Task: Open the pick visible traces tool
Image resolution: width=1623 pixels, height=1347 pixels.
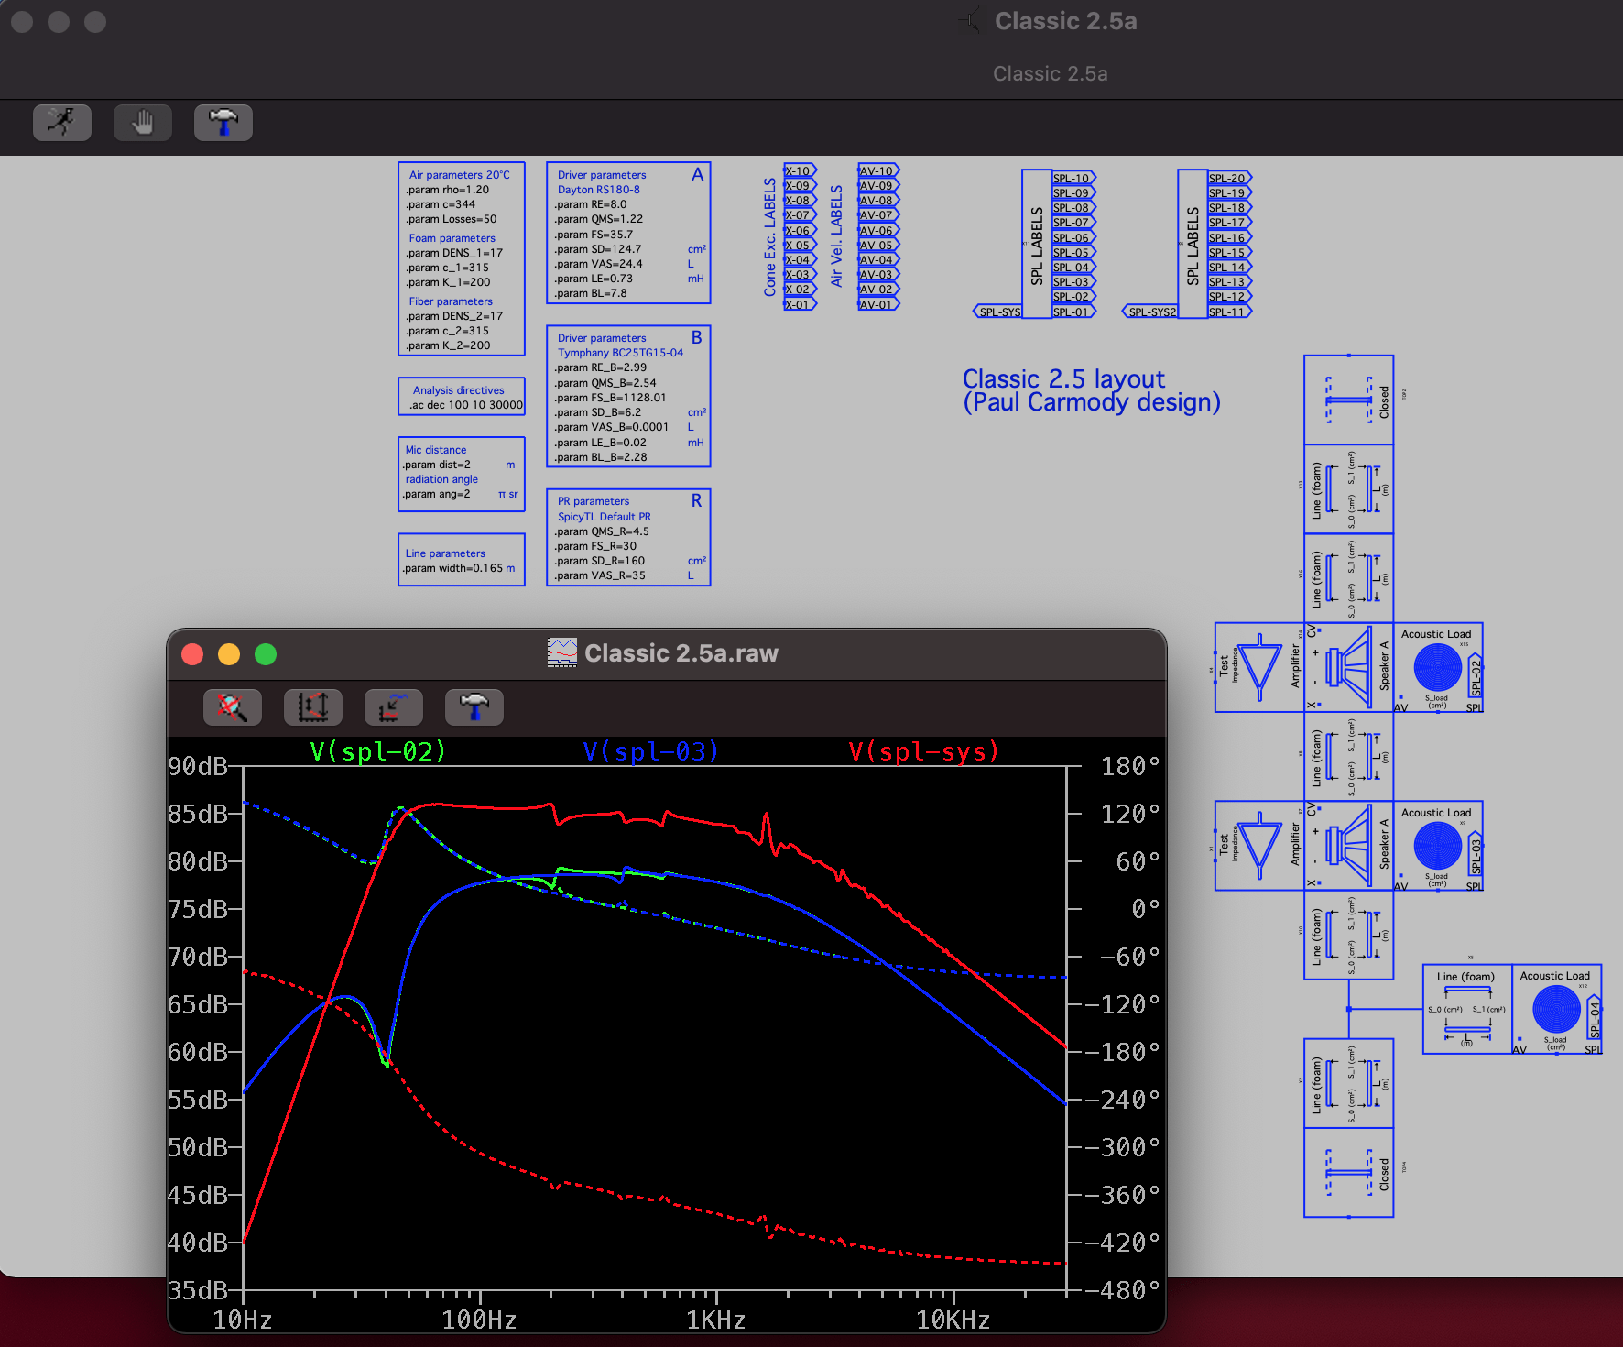Action: coord(394,707)
